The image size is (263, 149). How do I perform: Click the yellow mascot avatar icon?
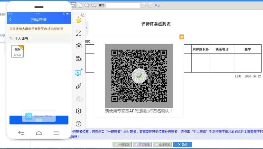click(x=79, y=20)
